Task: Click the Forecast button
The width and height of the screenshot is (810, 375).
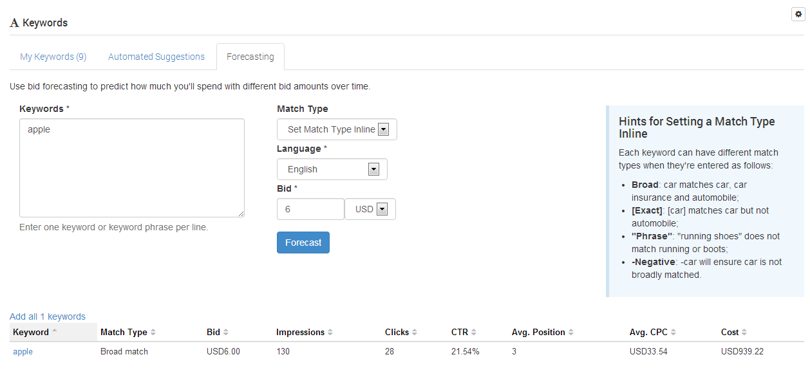Action: tap(303, 242)
